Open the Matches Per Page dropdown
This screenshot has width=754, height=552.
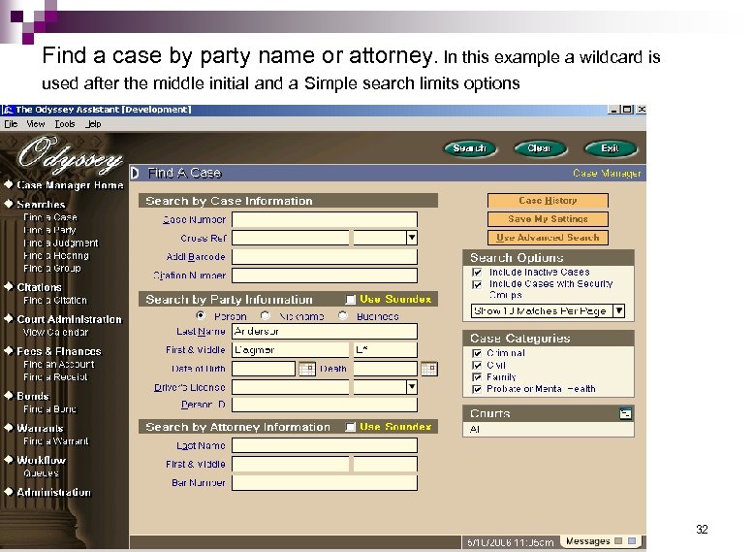tap(619, 310)
